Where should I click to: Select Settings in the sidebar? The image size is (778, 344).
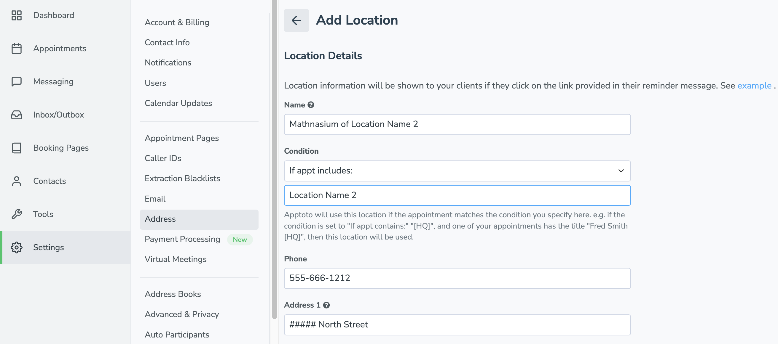pyautogui.click(x=65, y=247)
